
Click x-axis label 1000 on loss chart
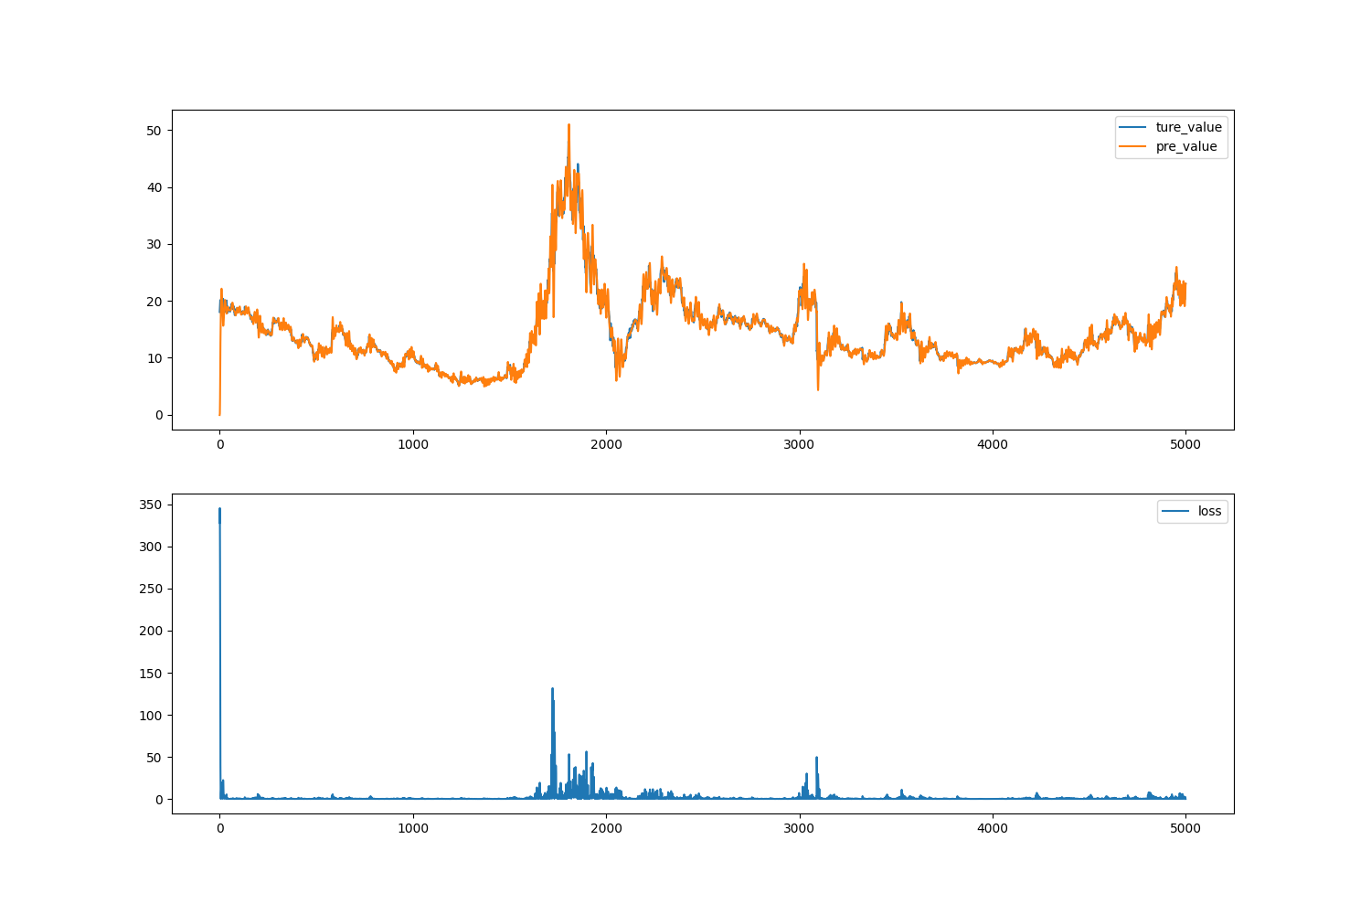(413, 828)
